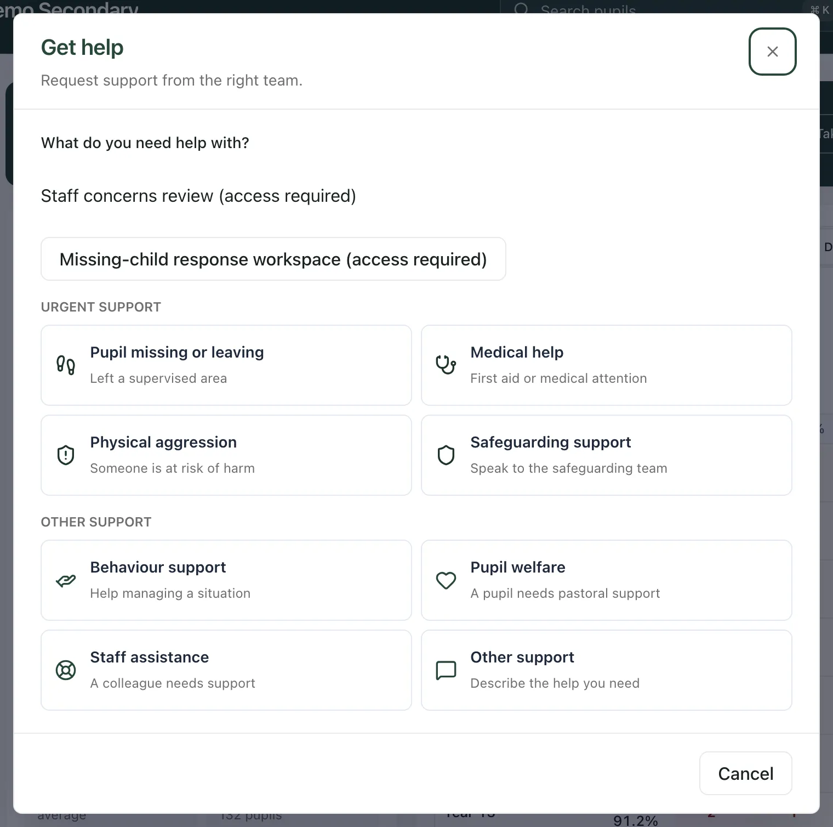Choose Pupil welfare option
Viewport: 833px width, 827px height.
607,580
